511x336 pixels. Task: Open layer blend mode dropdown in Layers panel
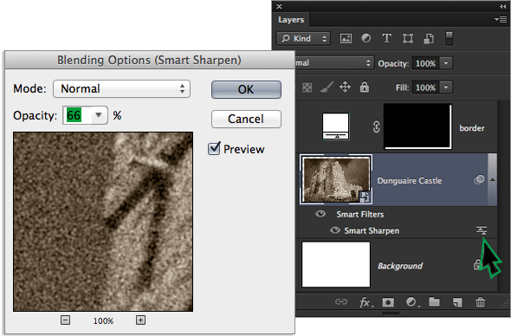coord(333,63)
